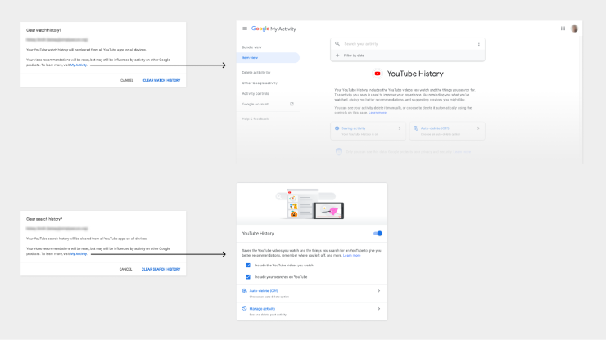The width and height of the screenshot is (606, 340).
Task: Click the Auto-delete (Off) text in panel
Action: [x=264, y=291]
